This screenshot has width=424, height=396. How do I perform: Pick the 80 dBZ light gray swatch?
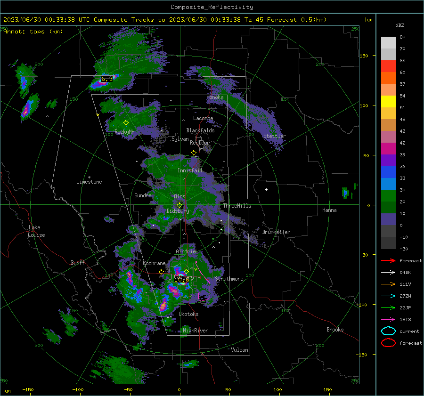point(388,42)
